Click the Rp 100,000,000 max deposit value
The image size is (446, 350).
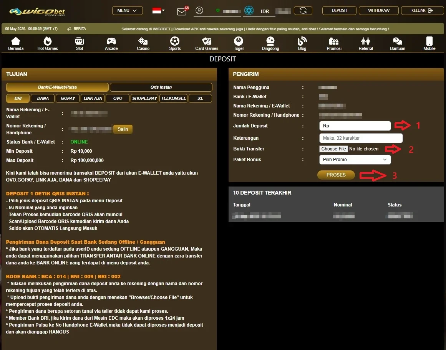[x=87, y=160]
